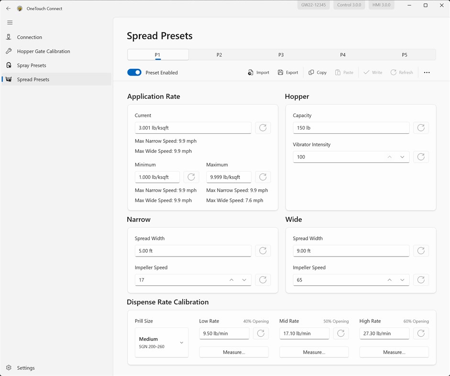Increase the Narrow Impeller Speed value

(231, 280)
